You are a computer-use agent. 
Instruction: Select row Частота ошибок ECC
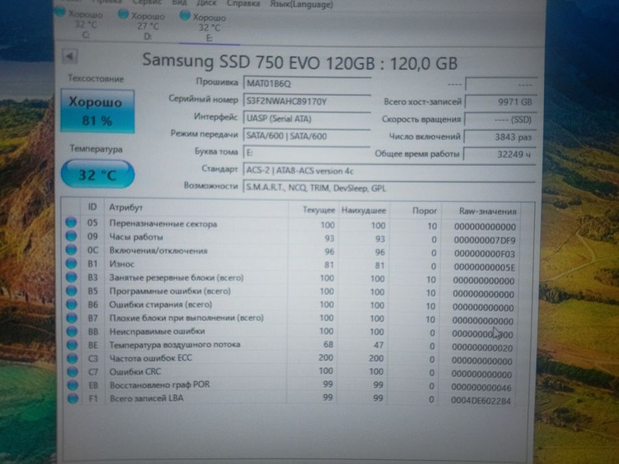click(291, 359)
